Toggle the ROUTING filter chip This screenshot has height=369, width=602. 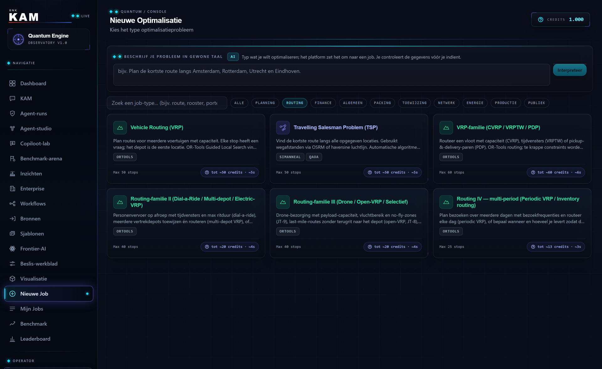pyautogui.click(x=294, y=103)
